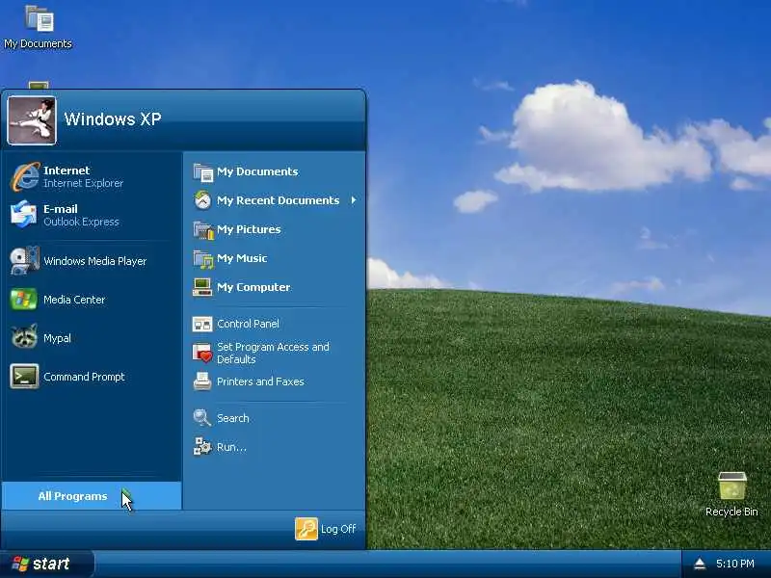The image size is (771, 578).
Task: Open Internet Explorer icon in Start menu
Action: point(25,176)
